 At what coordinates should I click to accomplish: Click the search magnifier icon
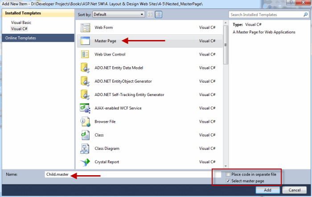305,15
